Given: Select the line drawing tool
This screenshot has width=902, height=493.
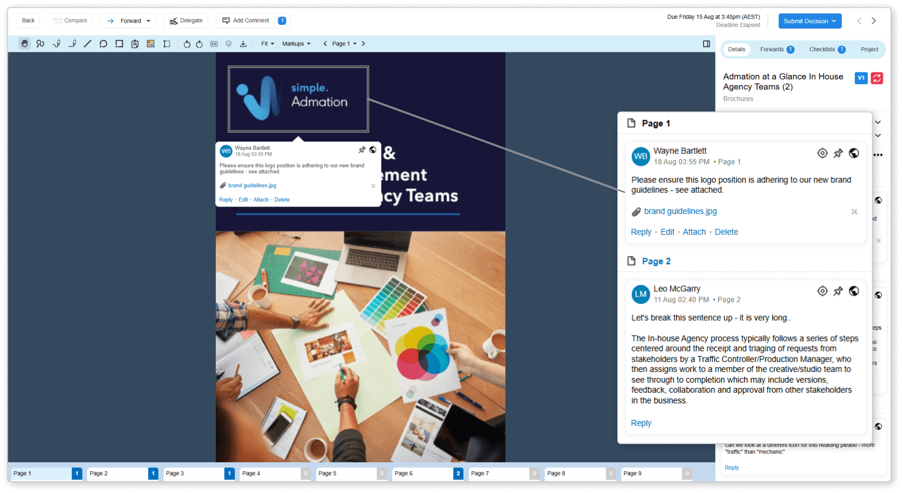Looking at the screenshot, I should [x=87, y=44].
